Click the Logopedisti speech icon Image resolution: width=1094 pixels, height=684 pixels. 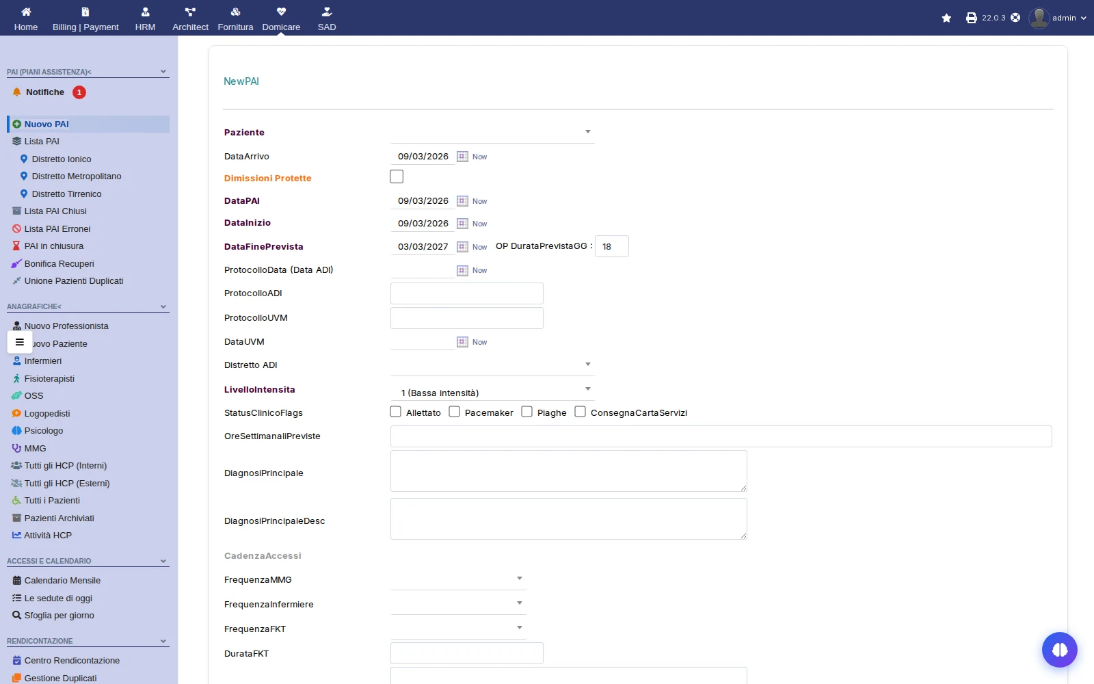click(x=16, y=414)
